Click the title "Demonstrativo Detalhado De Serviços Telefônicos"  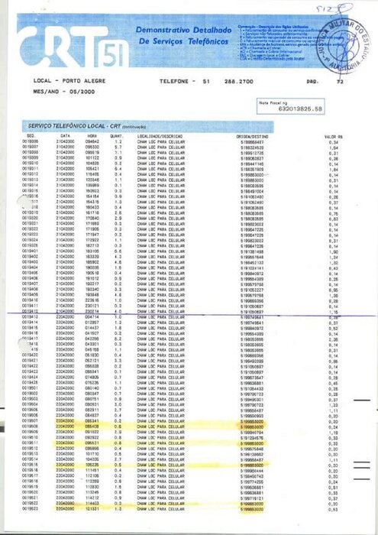point(183,35)
